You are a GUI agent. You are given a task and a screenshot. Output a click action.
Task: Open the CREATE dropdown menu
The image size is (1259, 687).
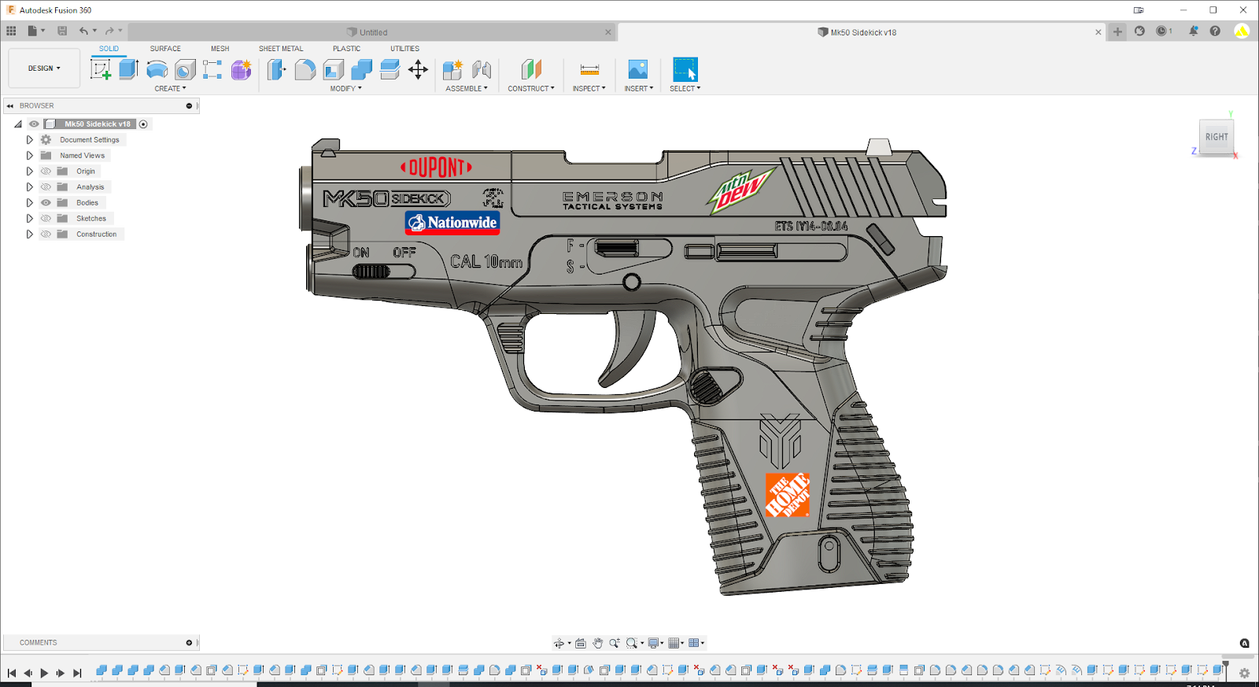coord(170,88)
